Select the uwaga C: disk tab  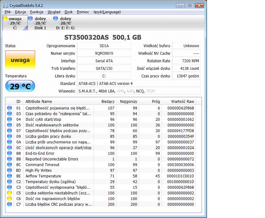(15, 23)
